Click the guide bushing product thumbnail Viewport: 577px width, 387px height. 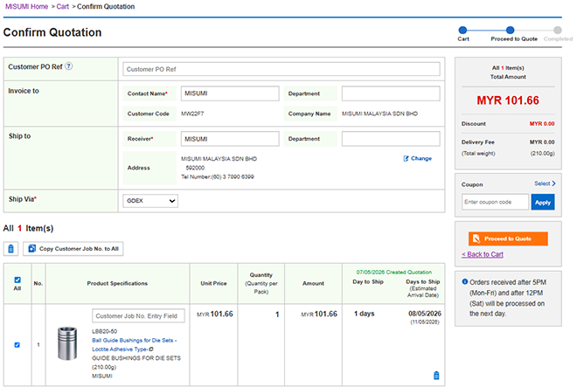tap(67, 342)
